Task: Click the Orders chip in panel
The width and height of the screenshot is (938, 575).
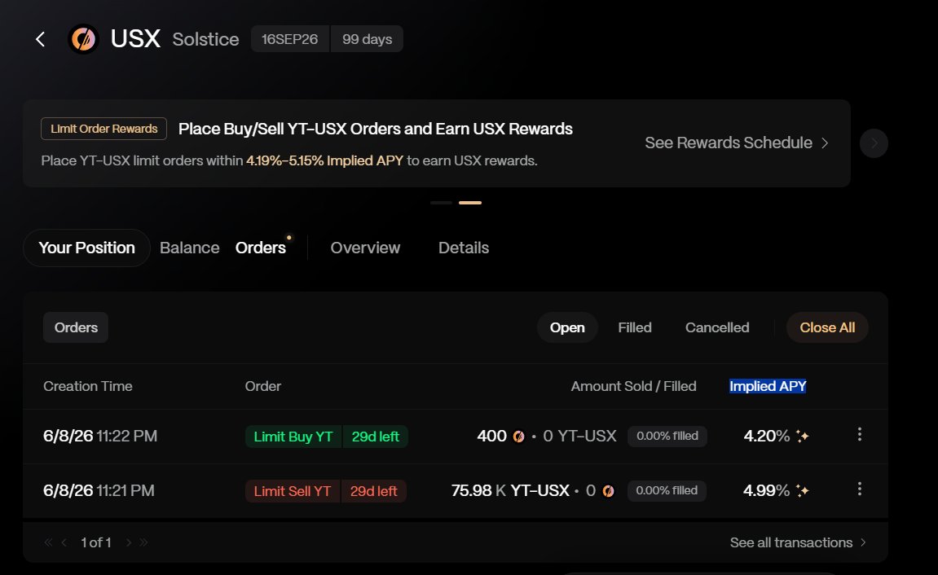Action: tap(75, 327)
